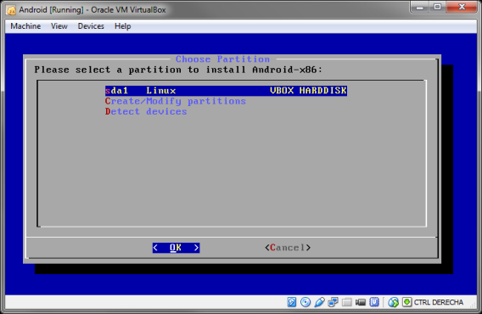Open the USB devices status icon
Image resolution: width=482 pixels, height=314 pixels.
point(319,302)
